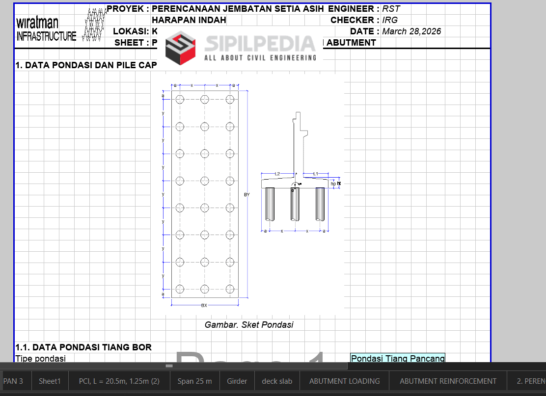Switch to ABUTMENT REINFORCEMENT sheet
Image resolution: width=546 pixels, height=396 pixels.
(448, 381)
